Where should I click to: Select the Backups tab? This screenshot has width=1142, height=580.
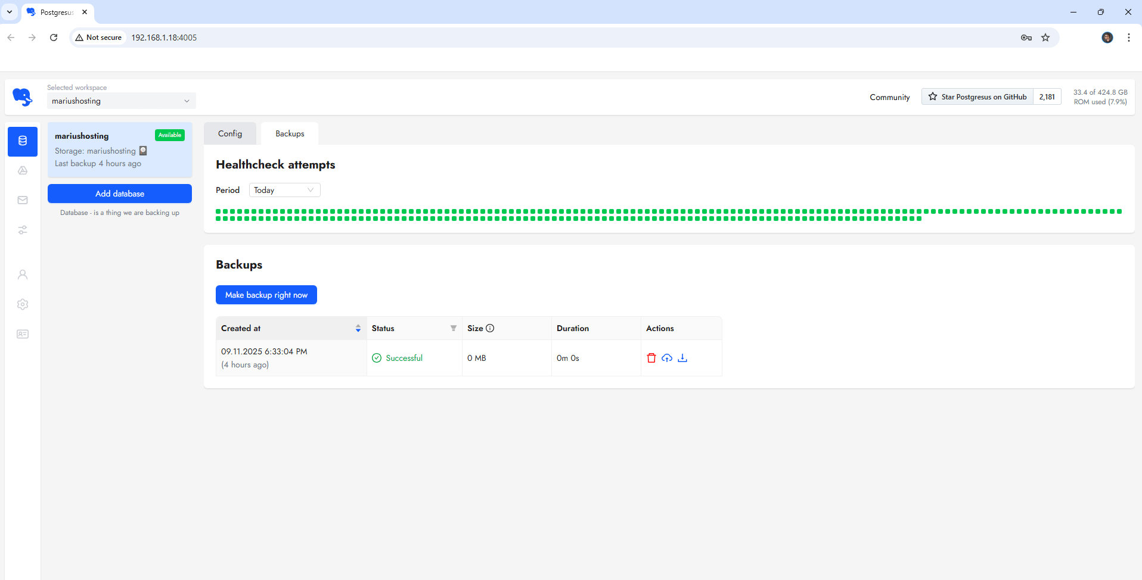pyautogui.click(x=290, y=133)
